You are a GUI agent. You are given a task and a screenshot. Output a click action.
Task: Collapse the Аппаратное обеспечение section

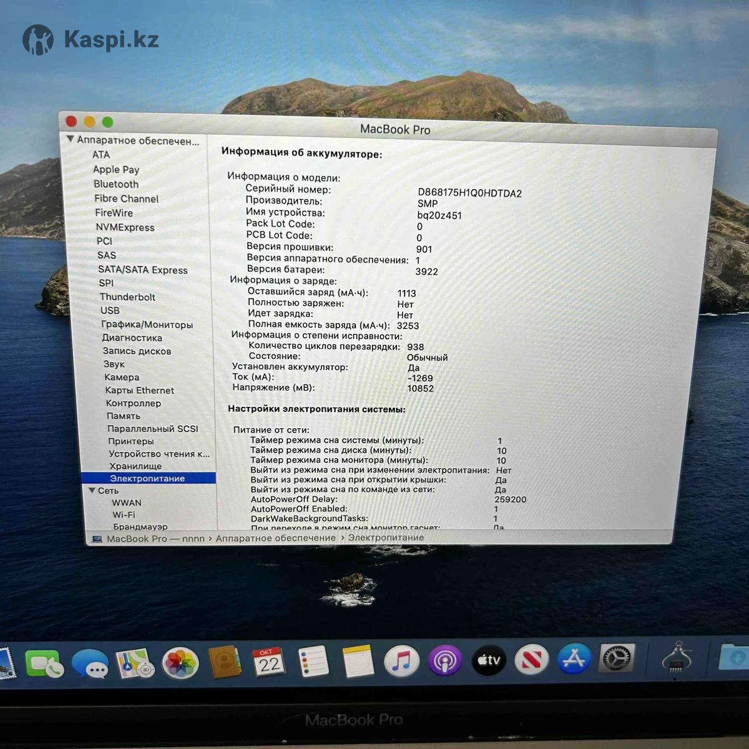tap(70, 140)
